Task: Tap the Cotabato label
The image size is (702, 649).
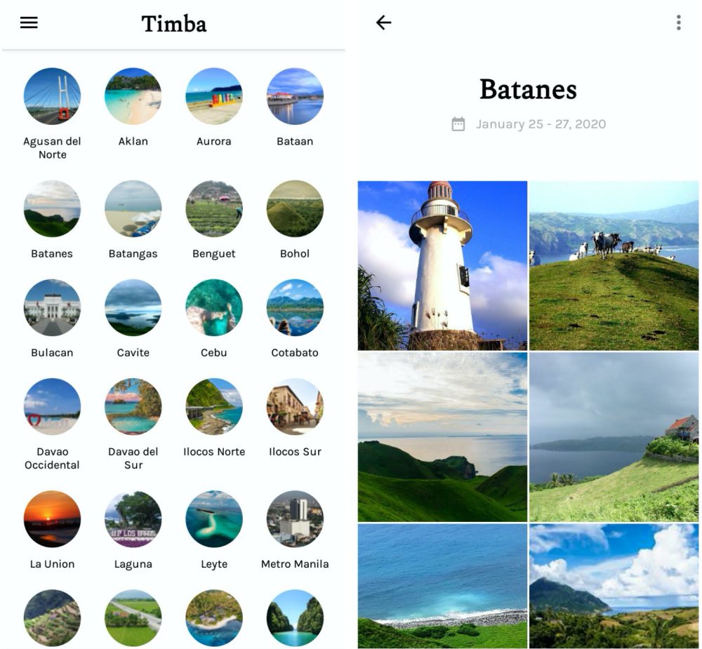Action: tap(295, 353)
